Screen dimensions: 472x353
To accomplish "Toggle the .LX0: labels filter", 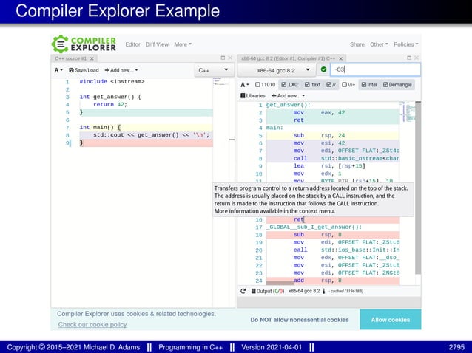I will (x=289, y=85).
